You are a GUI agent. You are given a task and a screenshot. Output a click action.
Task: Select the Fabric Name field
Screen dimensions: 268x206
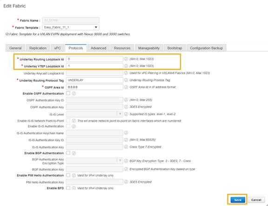71,20
